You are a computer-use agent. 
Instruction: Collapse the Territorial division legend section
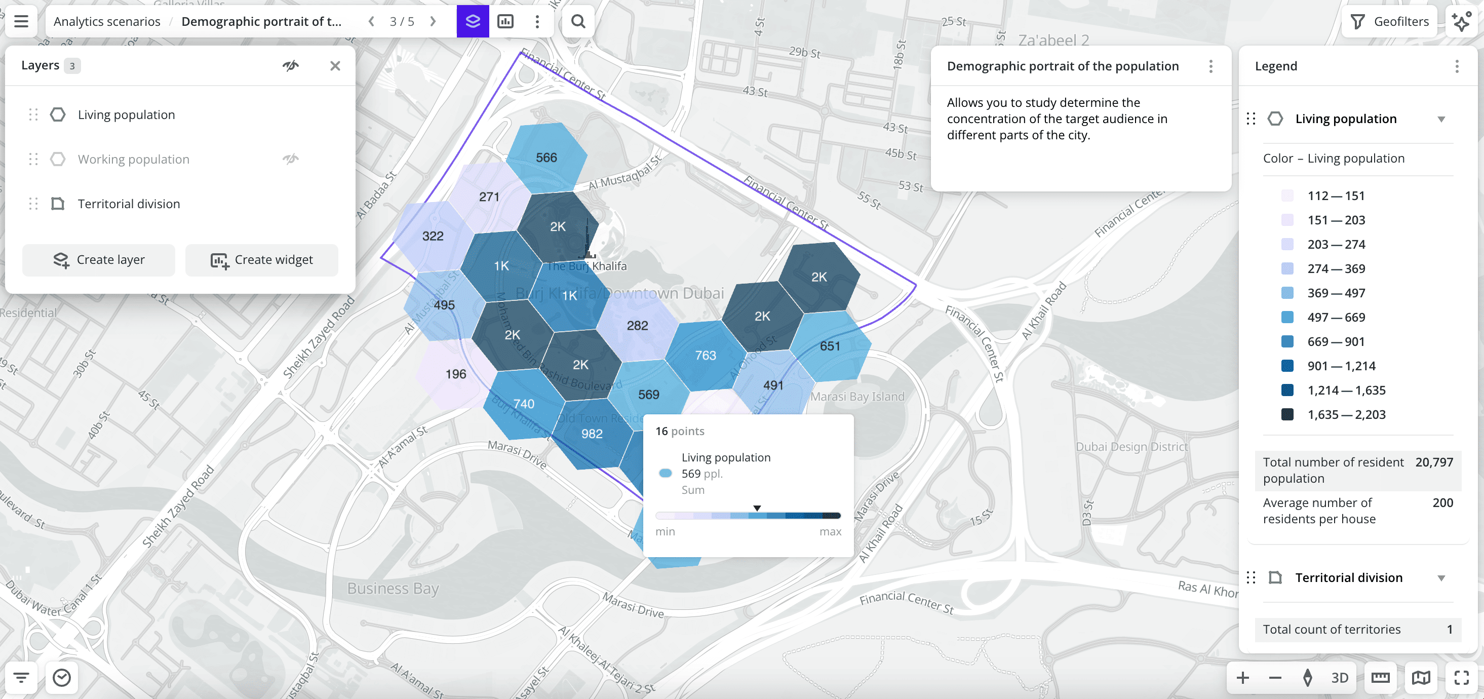[x=1441, y=578]
